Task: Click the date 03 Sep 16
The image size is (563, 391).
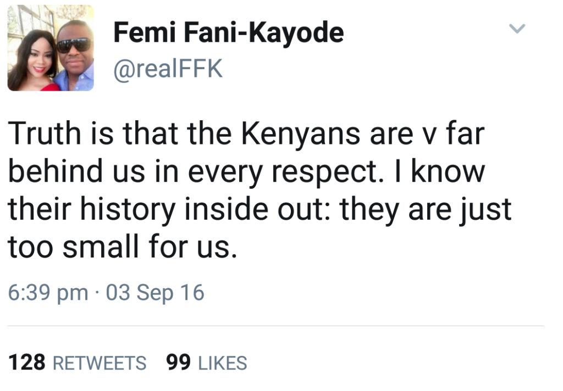Action: (155, 293)
